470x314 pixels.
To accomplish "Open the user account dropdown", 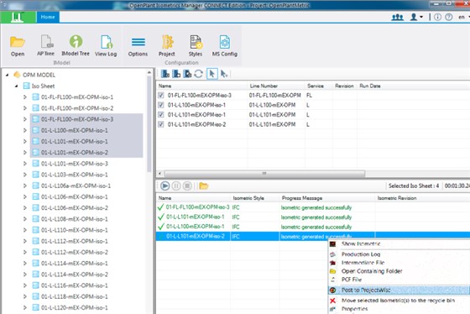I will 416,17.
